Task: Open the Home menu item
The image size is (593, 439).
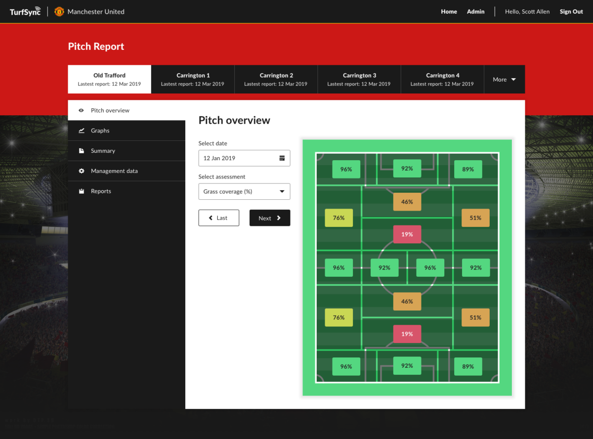Action: point(449,11)
